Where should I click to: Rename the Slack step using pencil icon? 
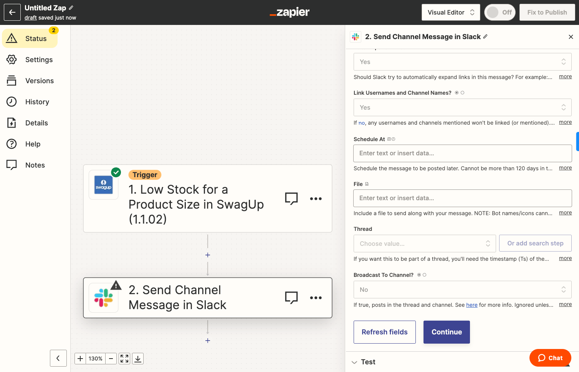[485, 36]
